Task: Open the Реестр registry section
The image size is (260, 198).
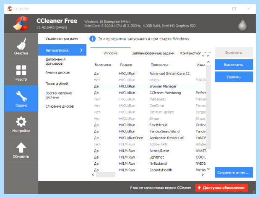Action: click(x=21, y=73)
